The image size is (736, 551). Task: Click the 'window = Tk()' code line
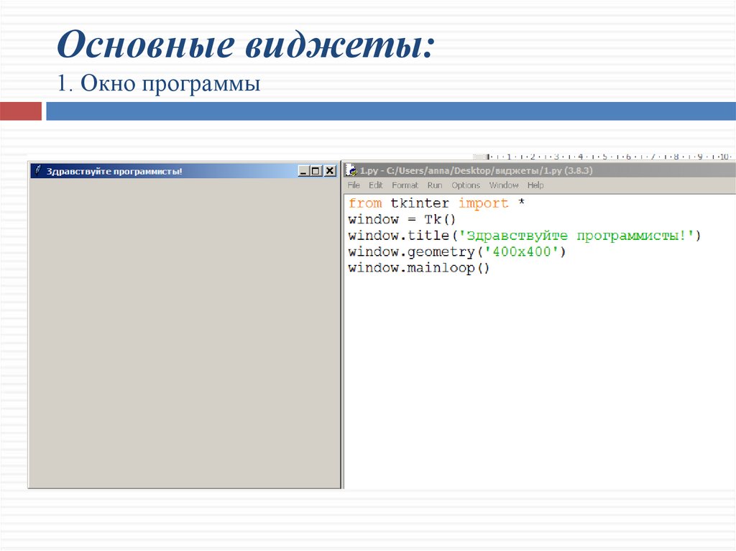(402, 220)
